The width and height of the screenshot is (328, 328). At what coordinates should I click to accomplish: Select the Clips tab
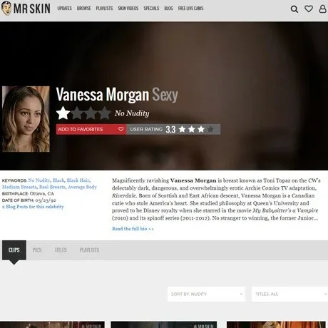[14, 250]
